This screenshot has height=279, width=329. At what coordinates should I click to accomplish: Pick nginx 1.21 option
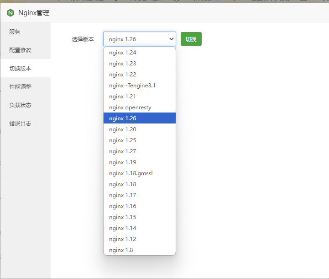140,97
